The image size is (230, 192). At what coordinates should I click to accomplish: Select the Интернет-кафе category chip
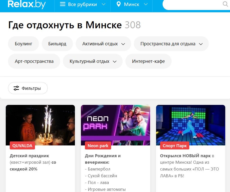148,61
